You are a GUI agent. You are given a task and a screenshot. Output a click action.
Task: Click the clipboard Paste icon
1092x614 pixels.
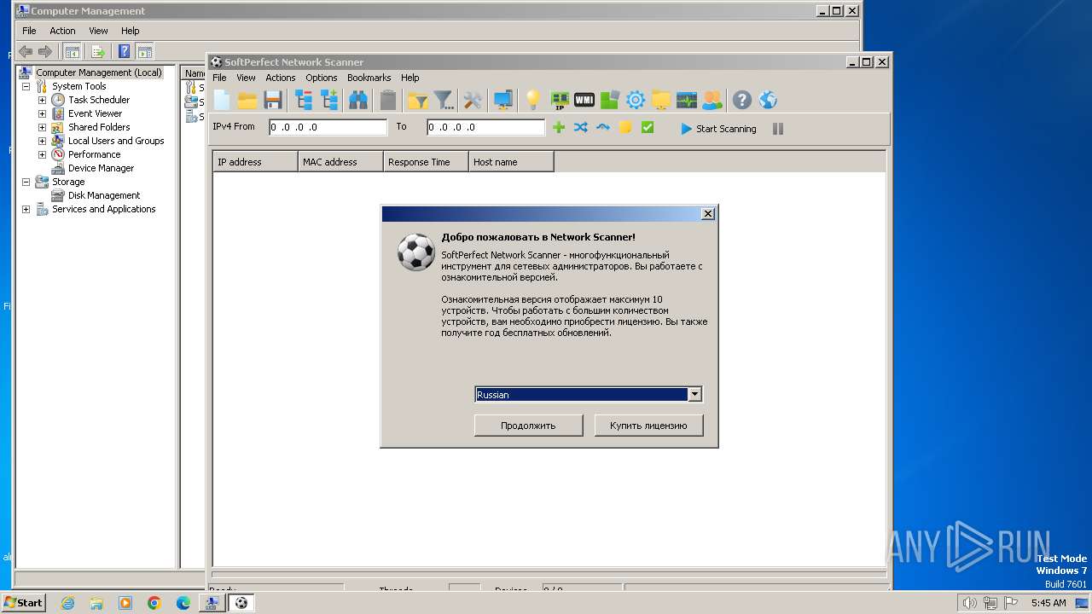[388, 101]
